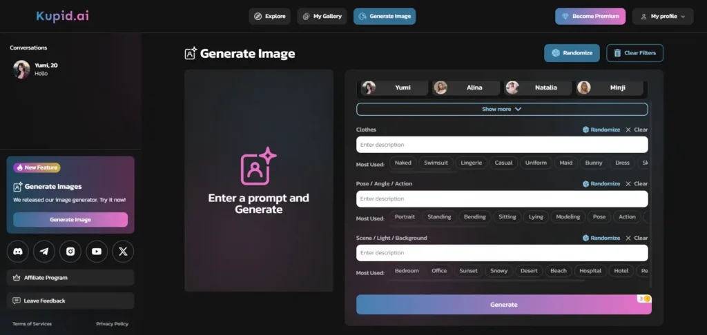Select the Maid clothes tag
The image size is (707, 335).
tap(566, 163)
